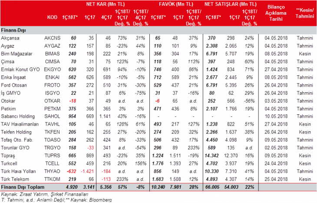Click the "Finans-Dışı" section heading
Screen dimensions: 317x203
coord(13,30)
